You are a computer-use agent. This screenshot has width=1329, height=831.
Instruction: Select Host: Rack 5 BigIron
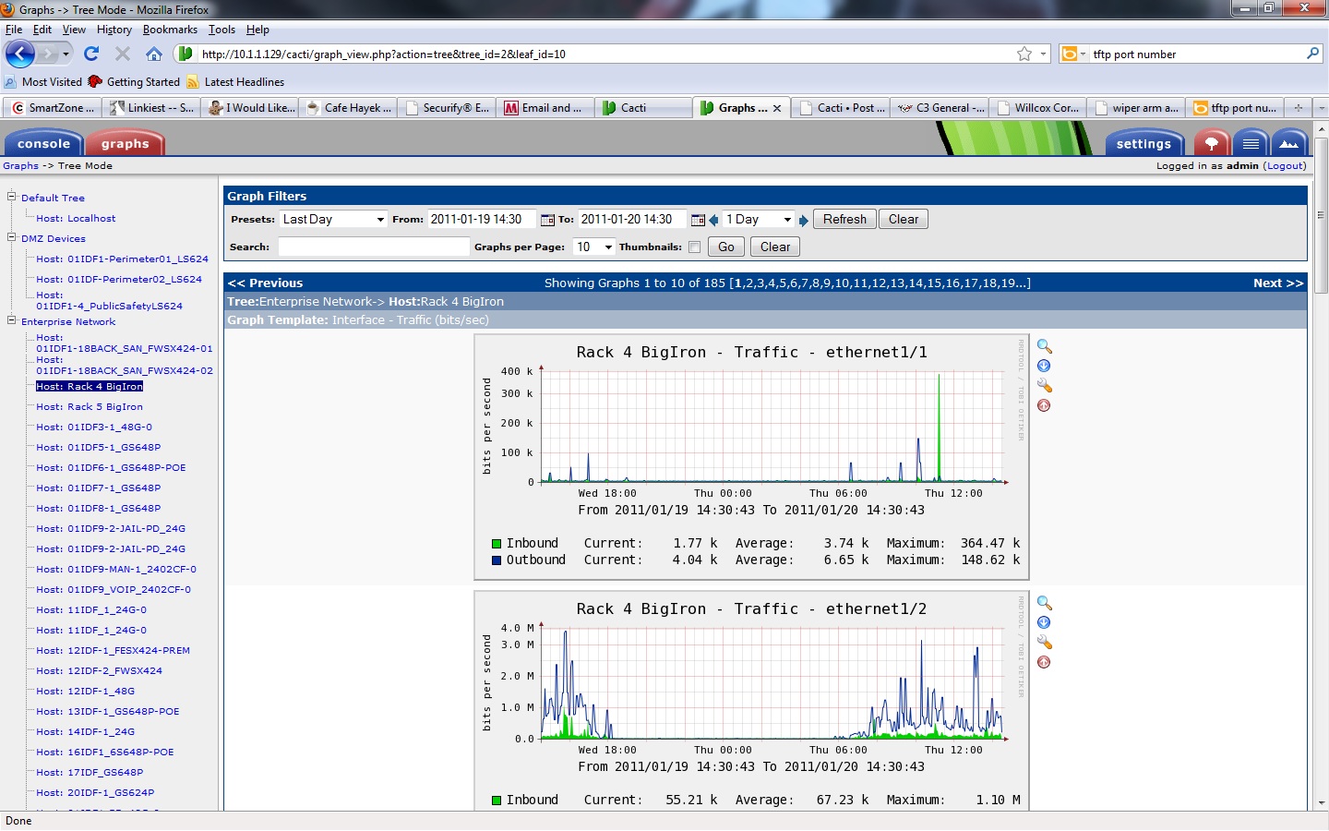90,407
